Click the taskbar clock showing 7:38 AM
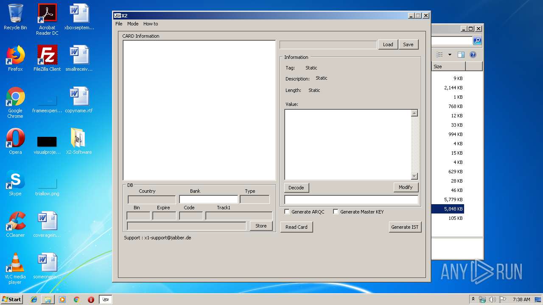 point(521,299)
